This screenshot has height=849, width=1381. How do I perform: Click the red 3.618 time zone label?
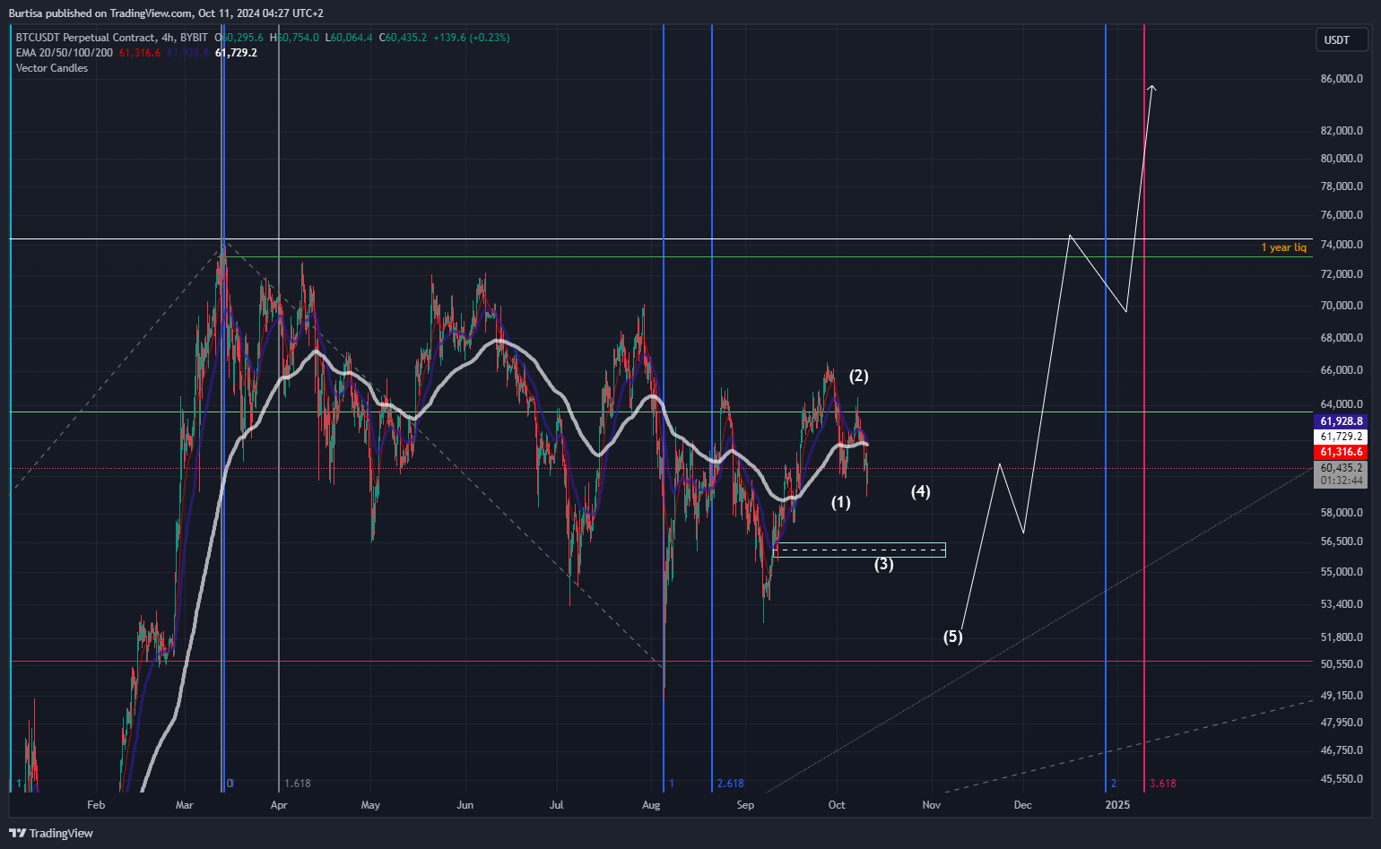1163,784
